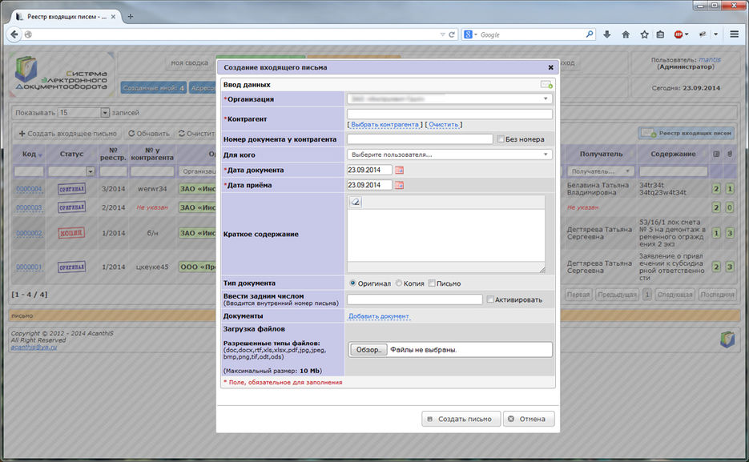The height and width of the screenshot is (462, 749).
Task: Click the Добавить документ link
Action: 378,316
